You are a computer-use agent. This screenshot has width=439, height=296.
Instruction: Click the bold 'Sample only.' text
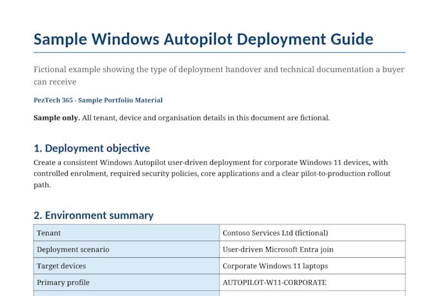point(57,118)
